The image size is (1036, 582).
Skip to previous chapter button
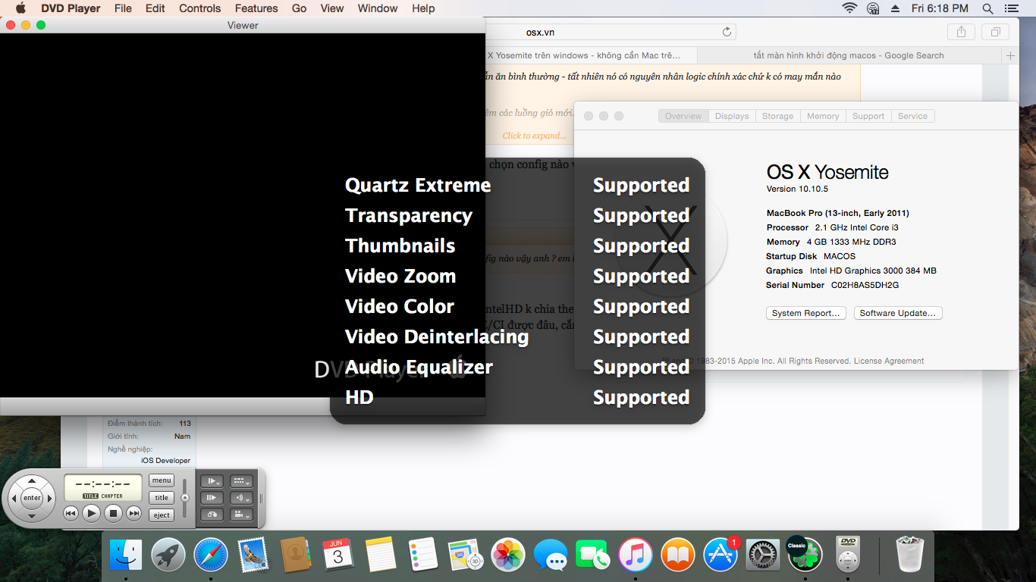tap(71, 514)
